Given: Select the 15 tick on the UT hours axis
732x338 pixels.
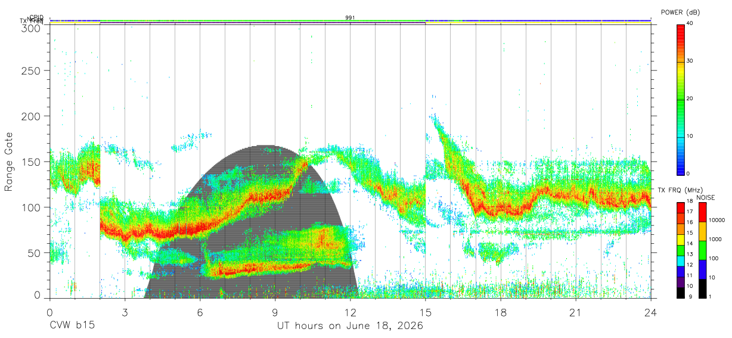Looking at the screenshot, I should coord(425,312).
